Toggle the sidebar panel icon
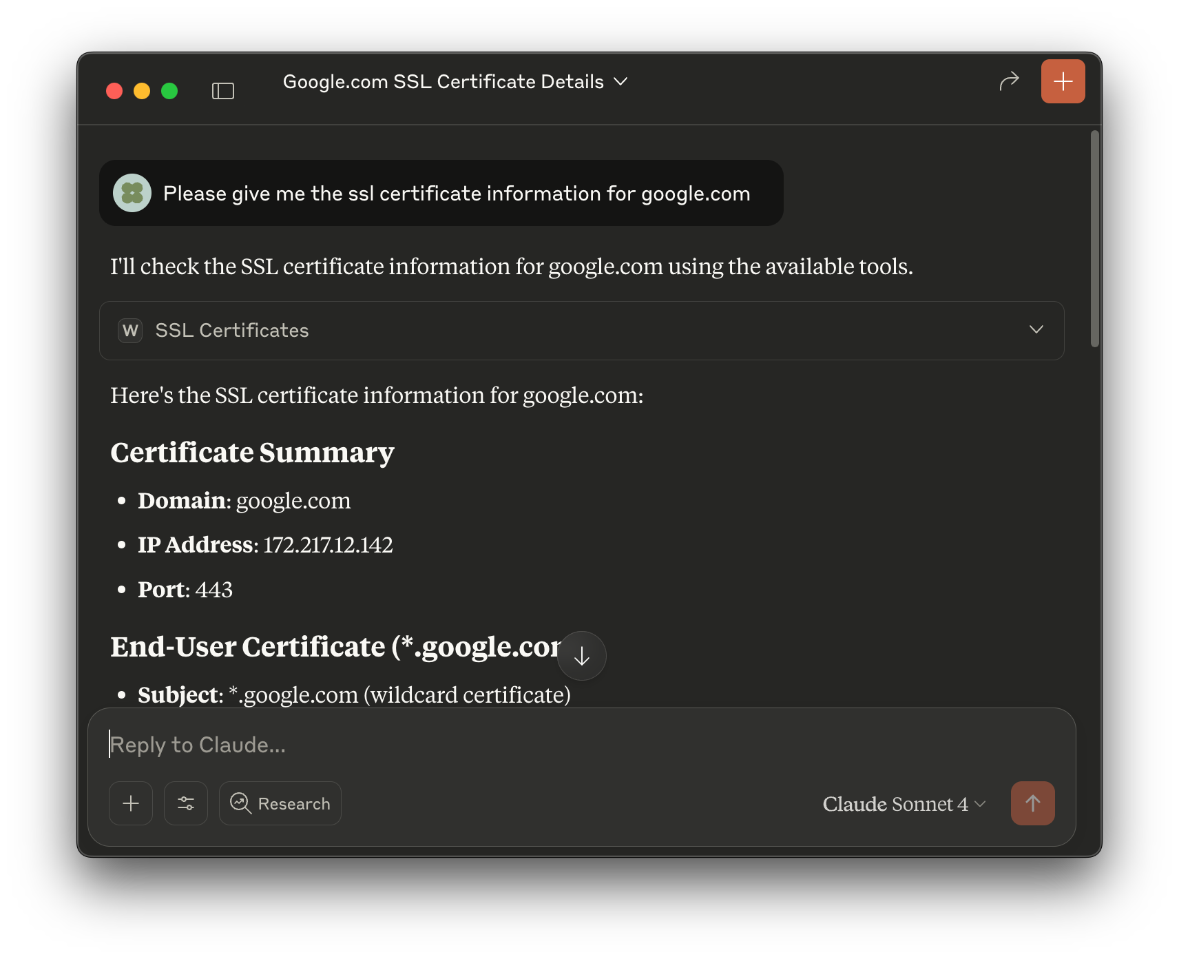 pos(223,90)
